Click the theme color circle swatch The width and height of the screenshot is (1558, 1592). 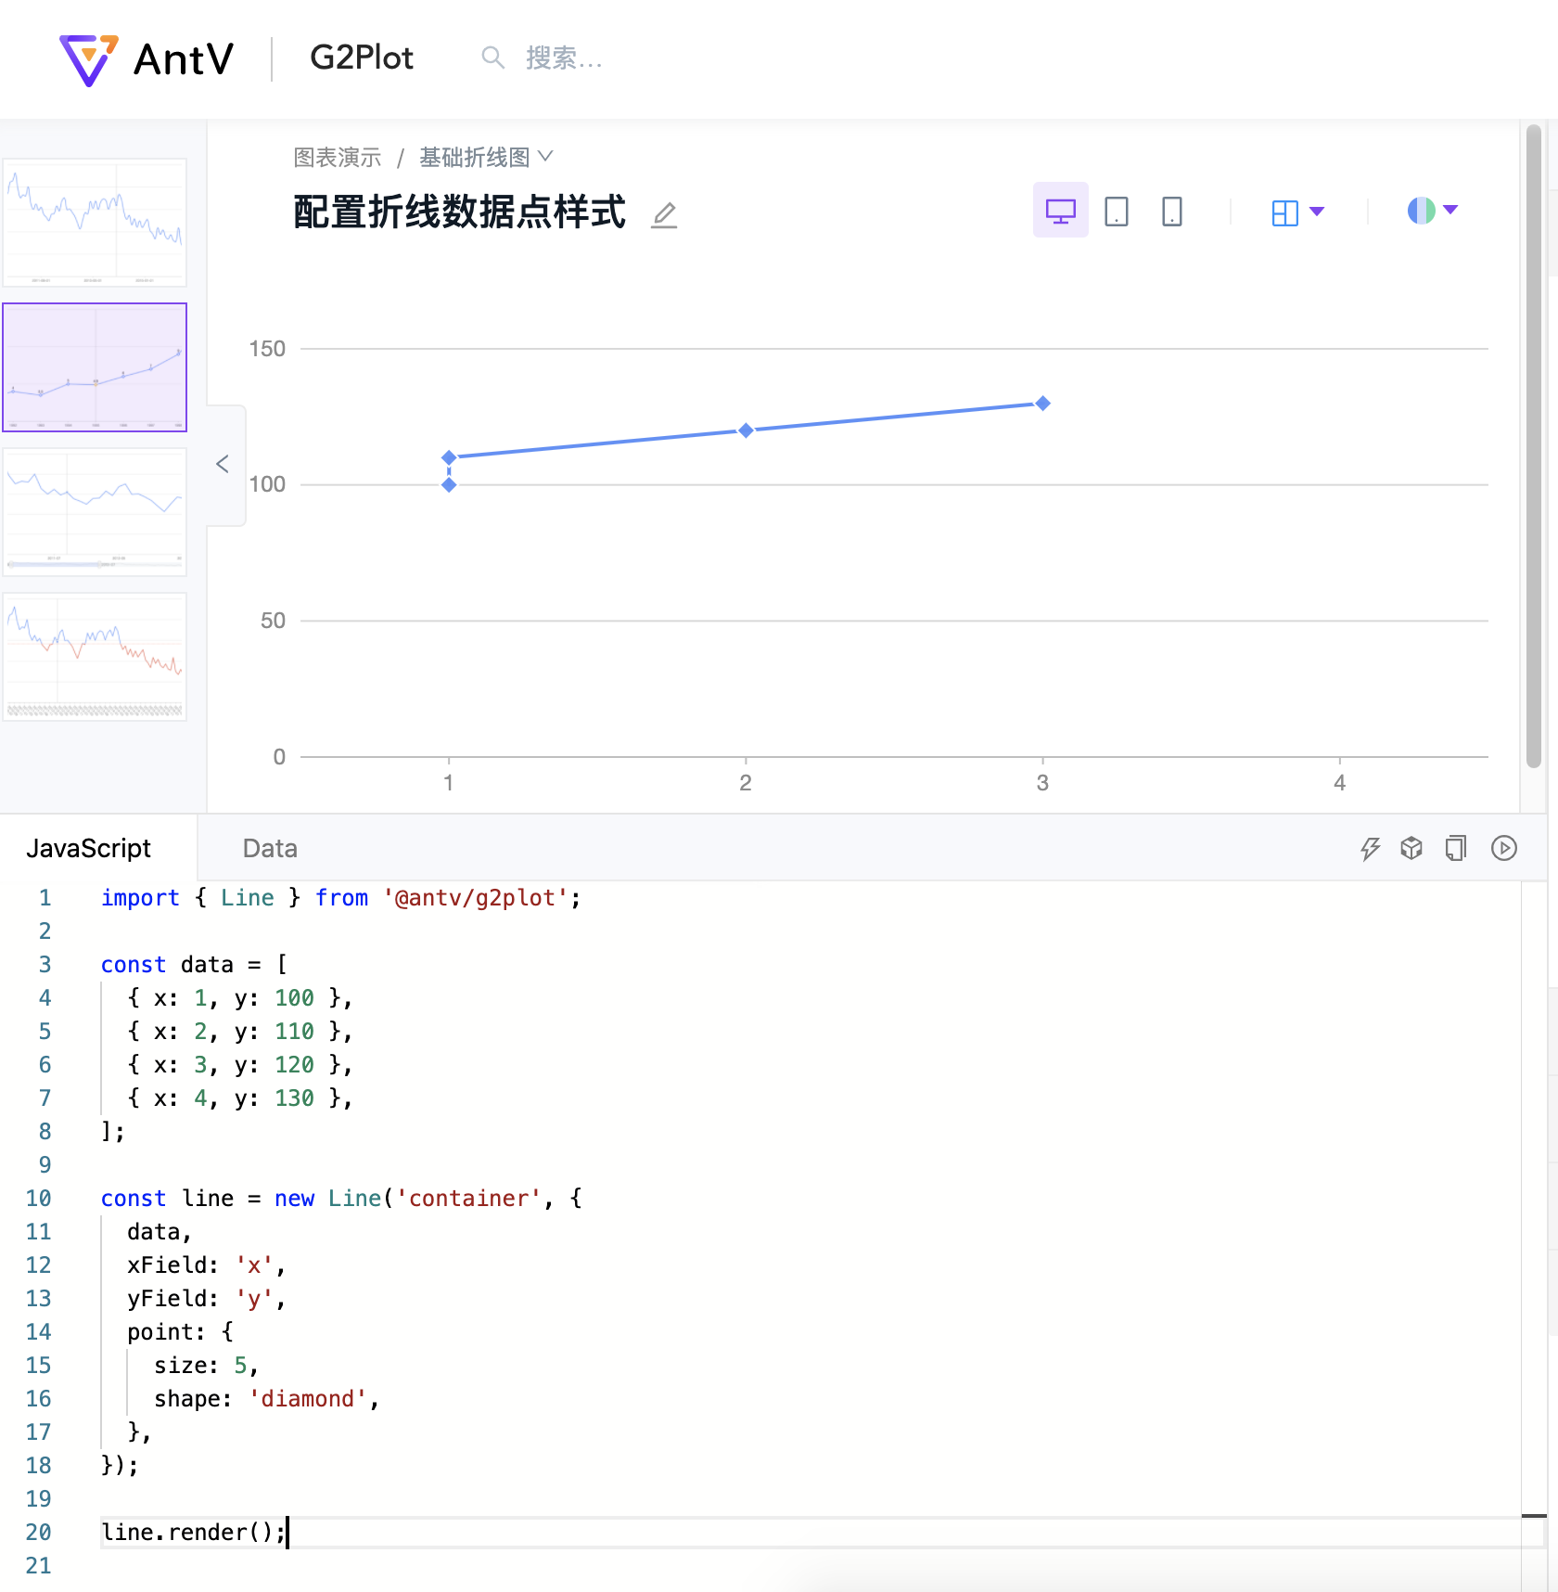point(1421,211)
